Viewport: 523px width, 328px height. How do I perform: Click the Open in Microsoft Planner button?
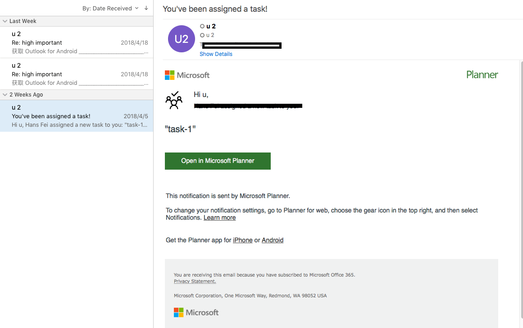coord(218,161)
